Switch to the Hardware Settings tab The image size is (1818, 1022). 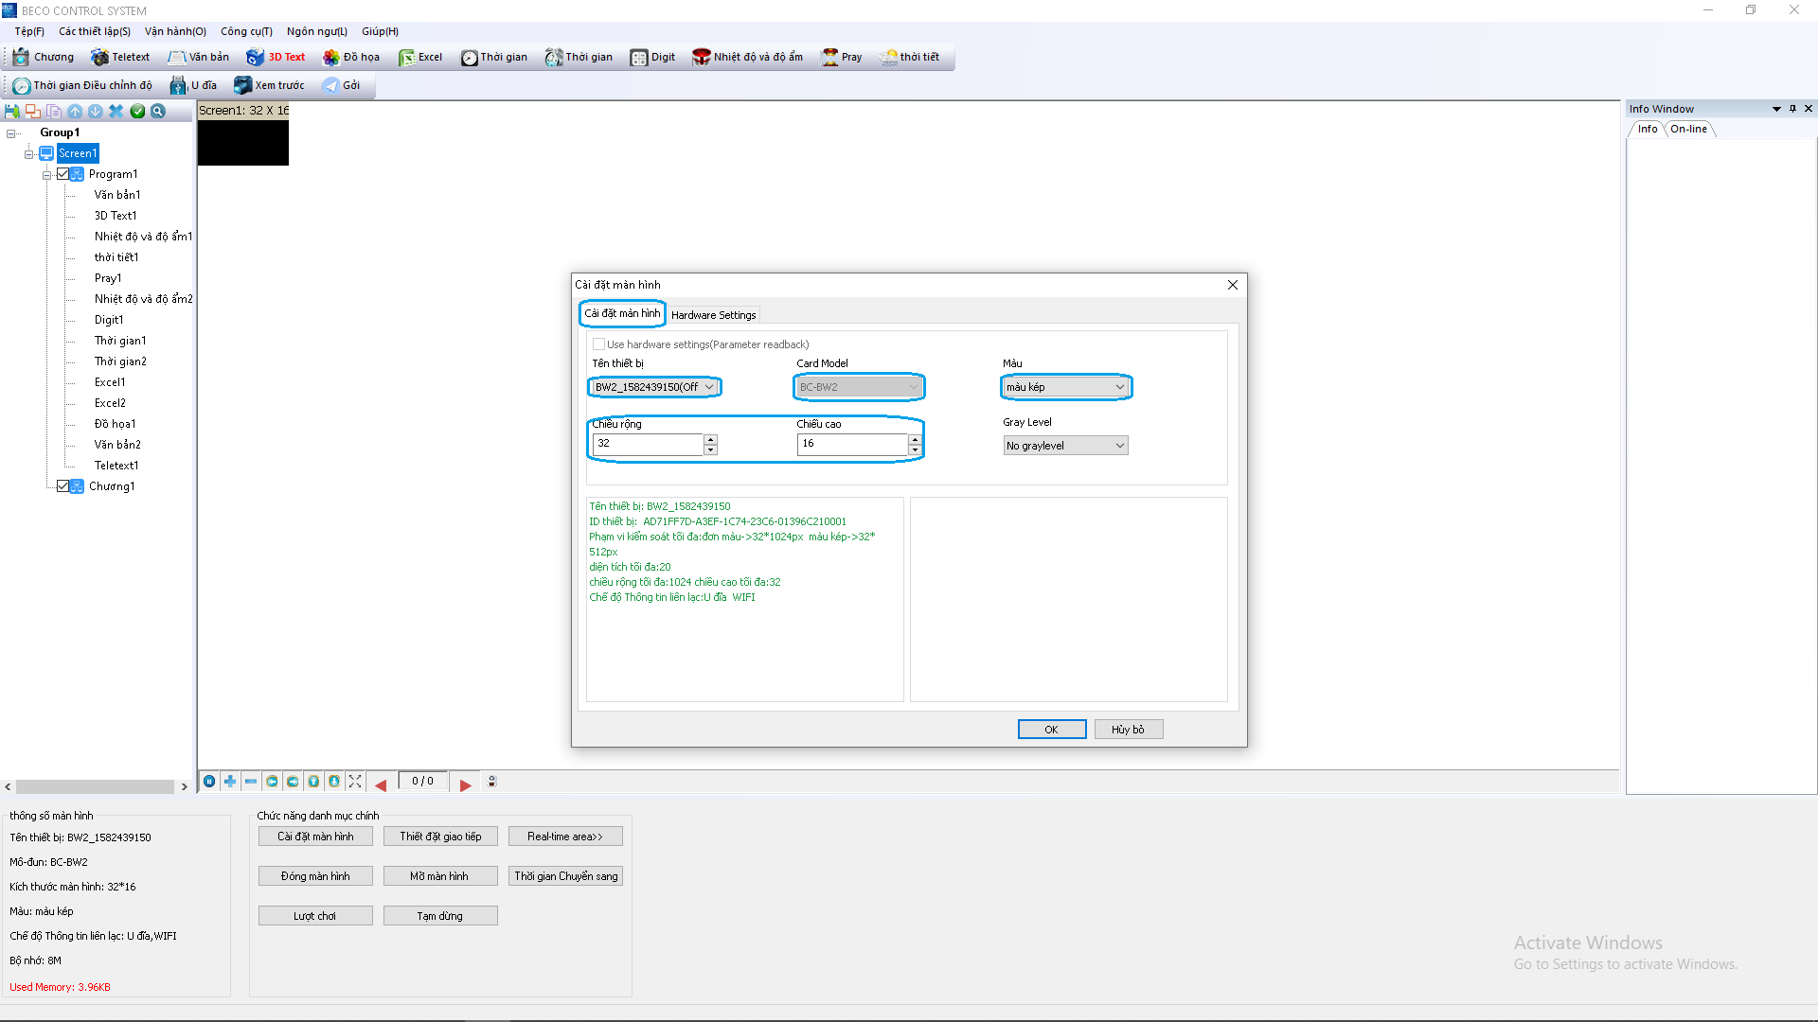(x=713, y=315)
